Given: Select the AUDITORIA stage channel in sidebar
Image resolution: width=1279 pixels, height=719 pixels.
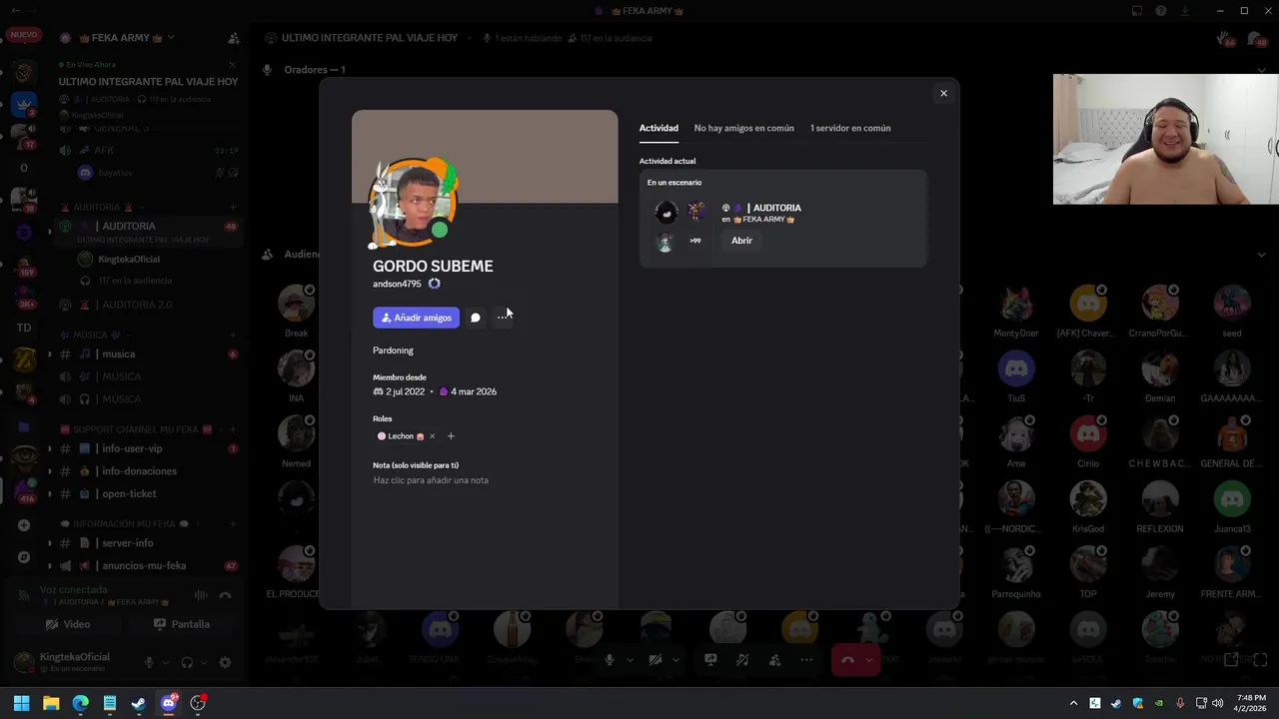Looking at the screenshot, I should click(148, 227).
